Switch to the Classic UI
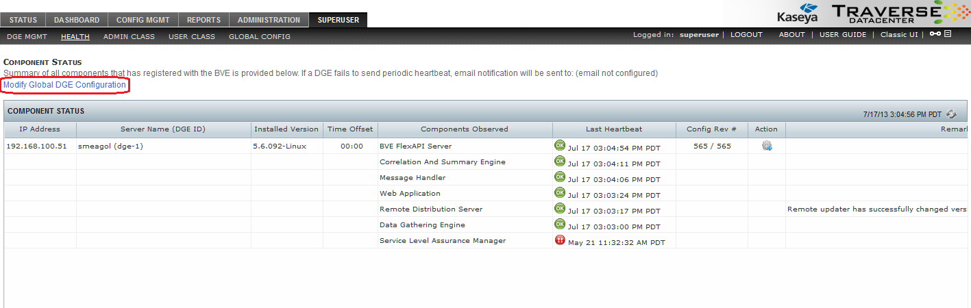Image resolution: width=971 pixels, height=308 pixels. (899, 35)
